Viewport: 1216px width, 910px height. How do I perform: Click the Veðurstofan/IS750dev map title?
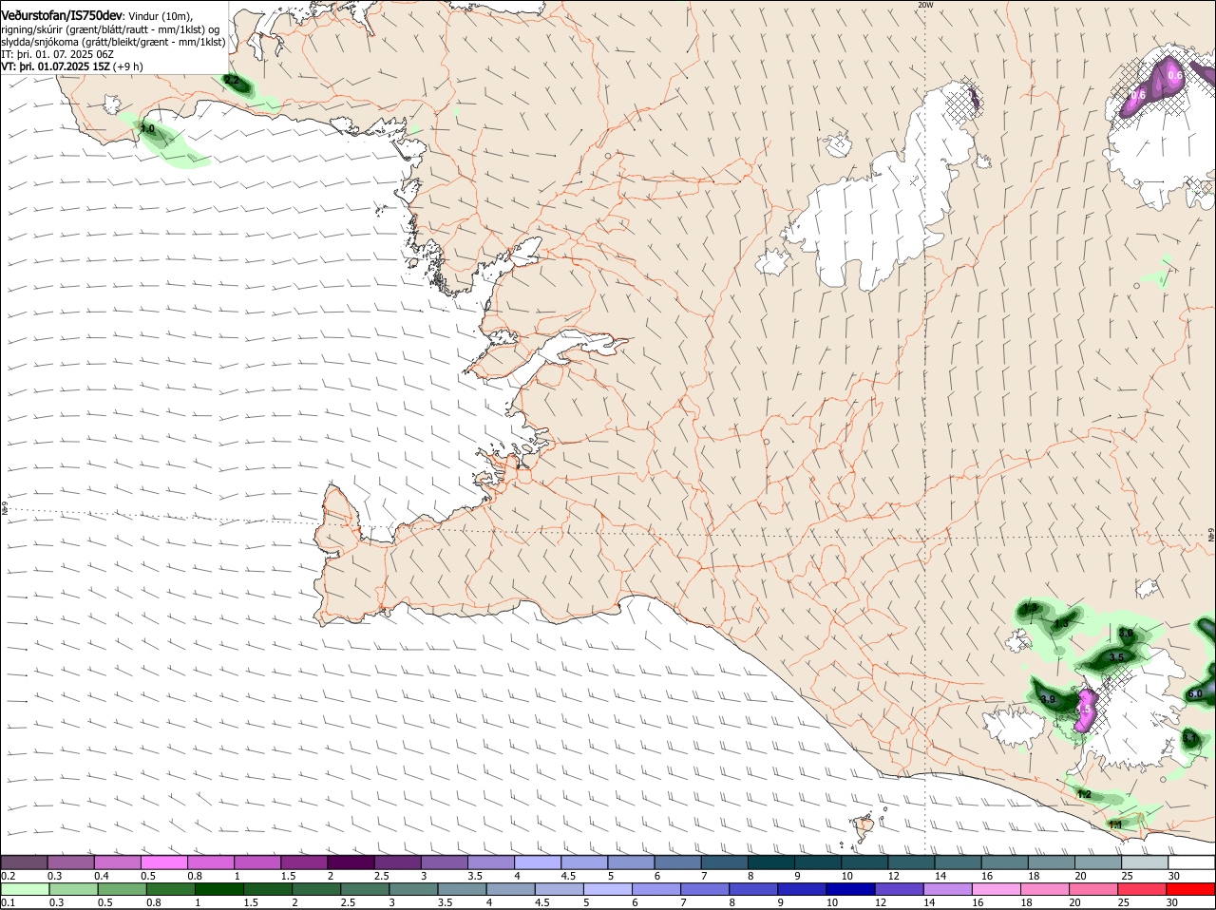[x=62, y=15]
